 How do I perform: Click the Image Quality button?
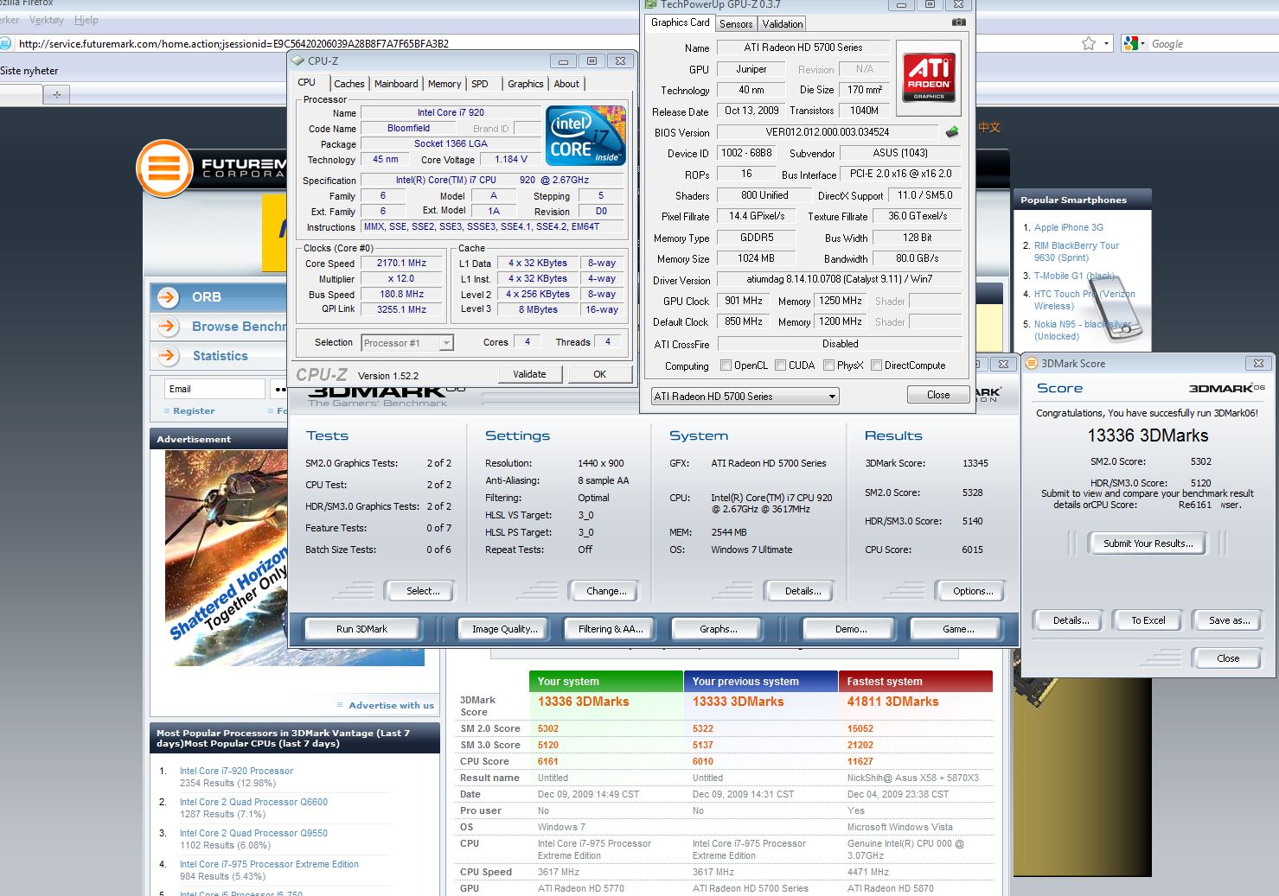pyautogui.click(x=504, y=629)
